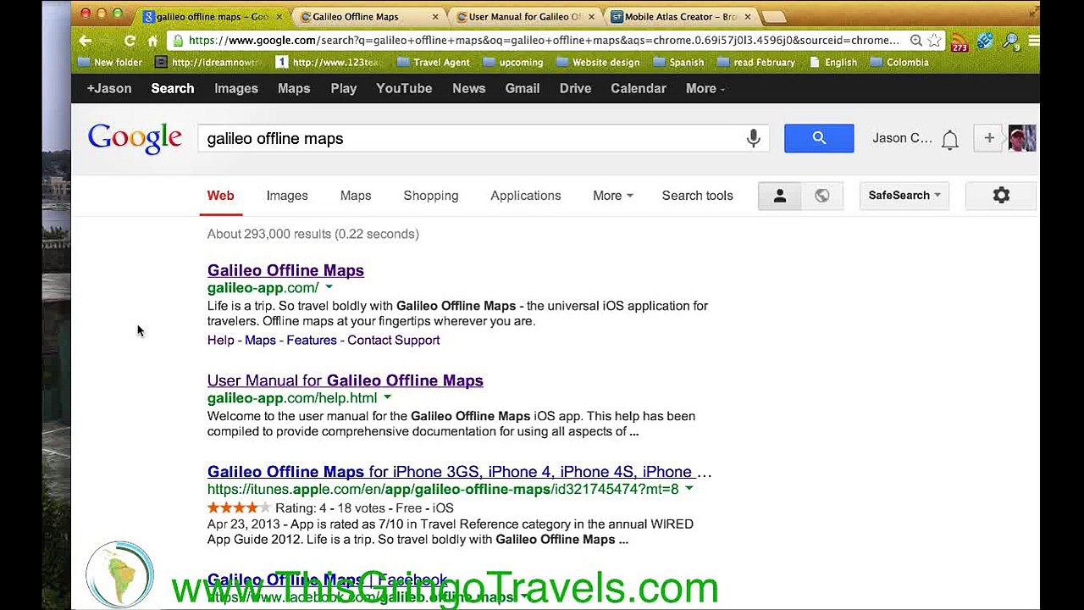Click the zoom magnifier in the address bar
This screenshot has height=610, width=1084.
915,41
